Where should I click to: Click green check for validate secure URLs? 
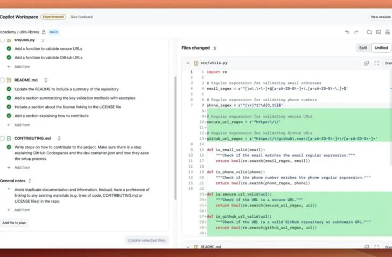tap(9, 48)
